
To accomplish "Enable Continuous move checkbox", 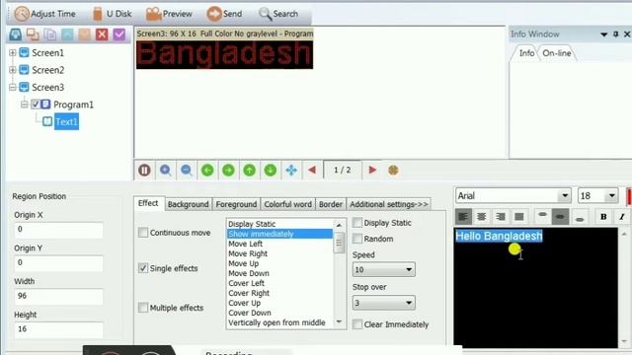I will click(x=142, y=233).
